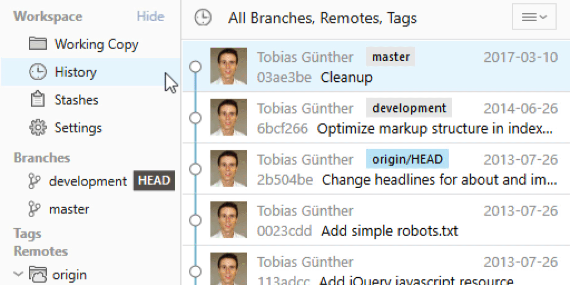Screen dimensions: 570x285
Task: Select the master branch in sidebar
Action: pyautogui.click(x=69, y=209)
